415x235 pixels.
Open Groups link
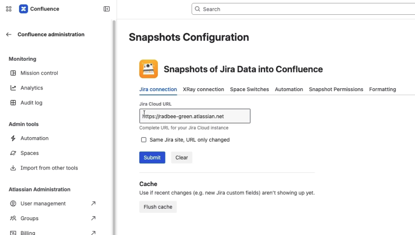click(x=30, y=218)
